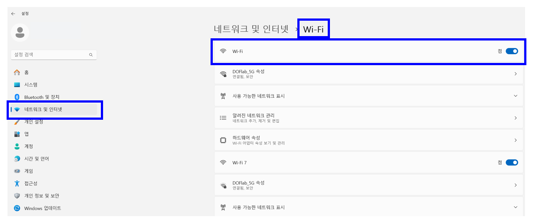Click the back arrow in title bar
The width and height of the screenshot is (533, 221).
[13, 14]
